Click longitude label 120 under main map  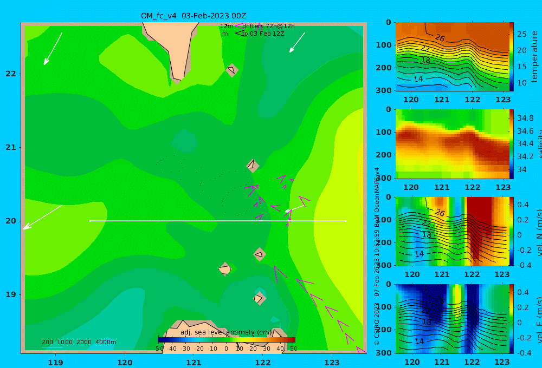pyautogui.click(x=125, y=363)
